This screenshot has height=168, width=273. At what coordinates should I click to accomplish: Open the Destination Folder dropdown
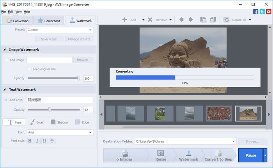pos(234,141)
